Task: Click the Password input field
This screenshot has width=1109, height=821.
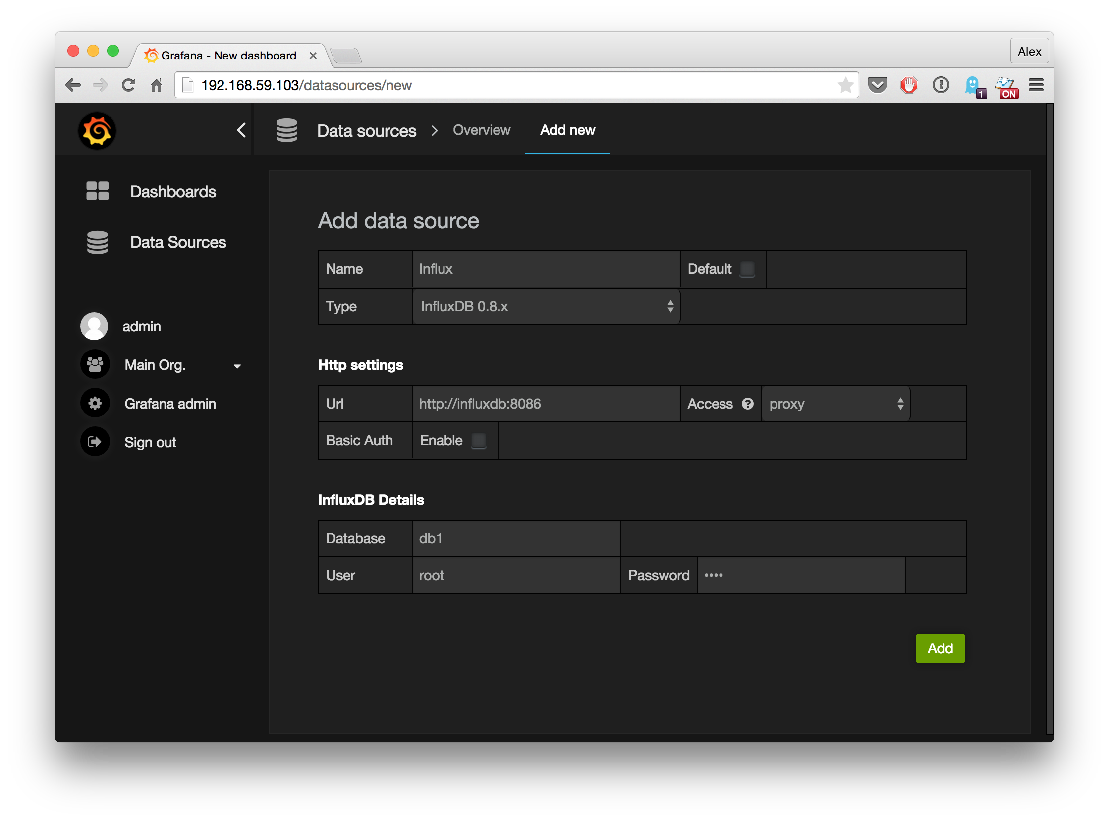Action: 801,575
